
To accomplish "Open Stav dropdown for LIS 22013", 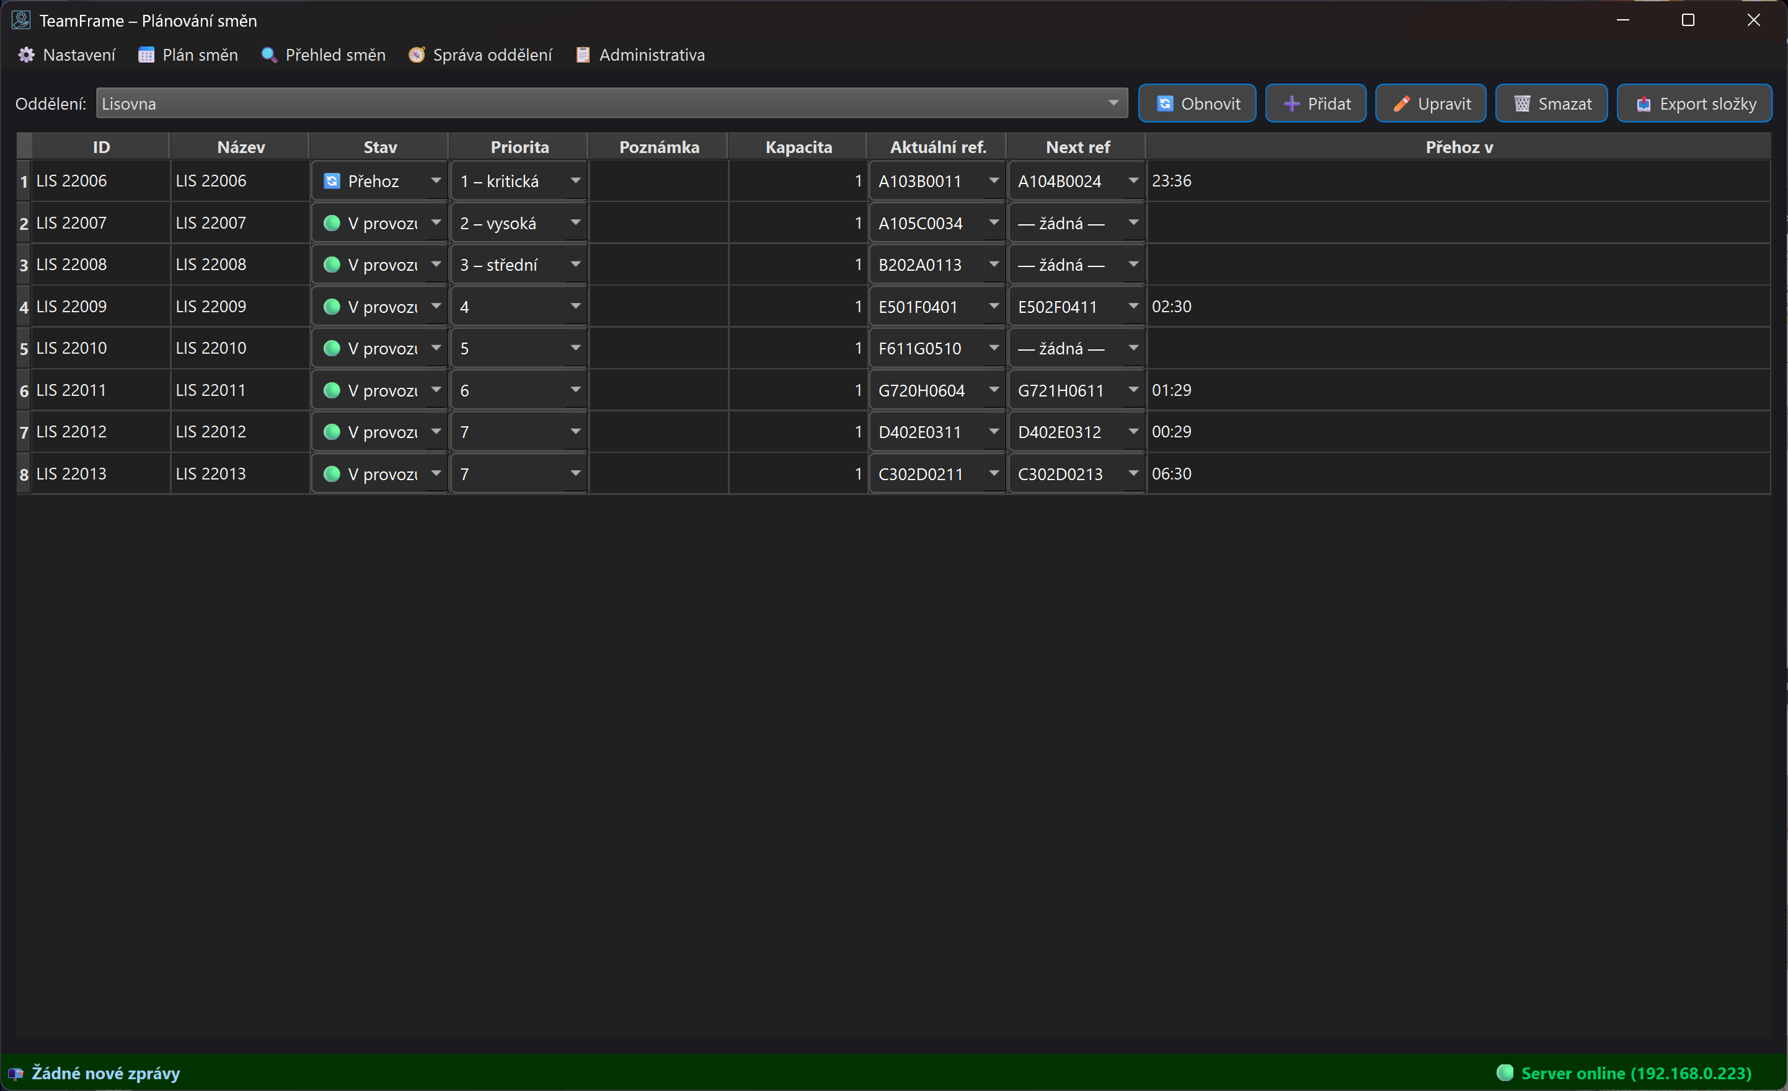I will pyautogui.click(x=436, y=473).
